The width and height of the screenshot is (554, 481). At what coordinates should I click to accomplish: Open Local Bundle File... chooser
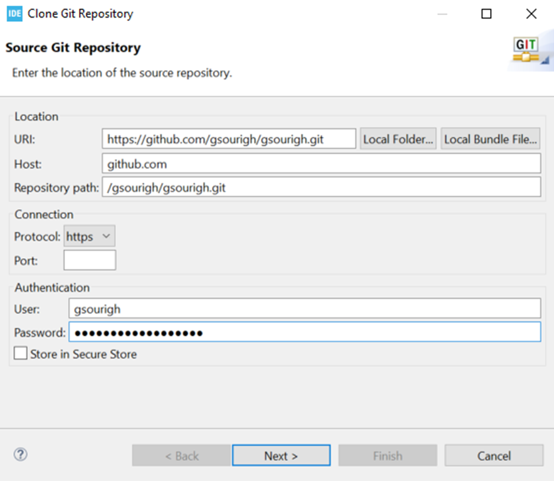pos(491,139)
